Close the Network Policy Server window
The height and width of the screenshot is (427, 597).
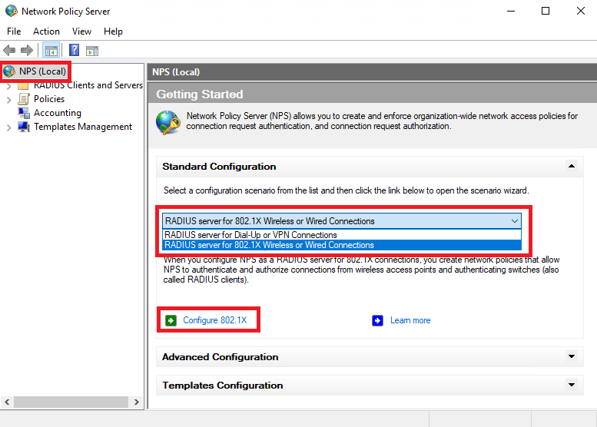pyautogui.click(x=580, y=11)
